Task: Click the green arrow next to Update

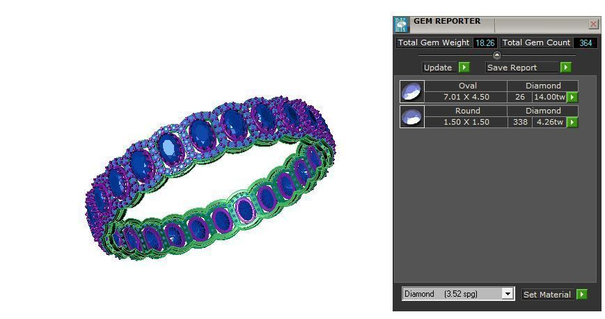Action: coord(464,68)
